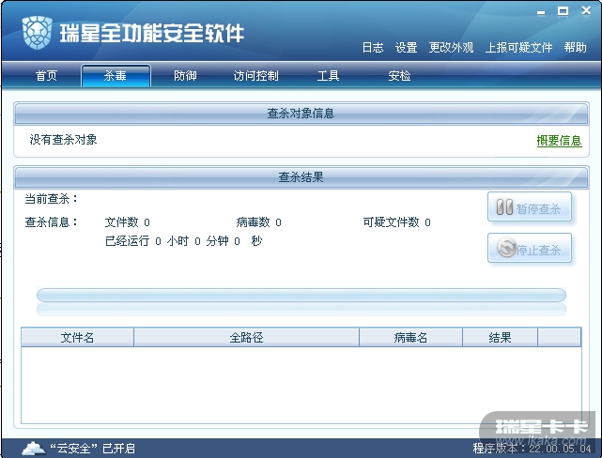Click the 查杀结果 section header
Viewport: 602px width, 458px height.
click(x=301, y=177)
